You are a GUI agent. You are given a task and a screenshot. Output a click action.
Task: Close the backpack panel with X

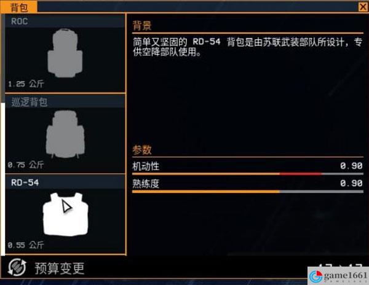363,7
